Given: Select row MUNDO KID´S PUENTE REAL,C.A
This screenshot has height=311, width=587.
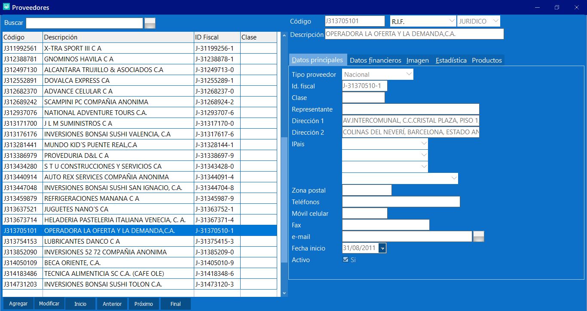Looking at the screenshot, I should [x=140, y=145].
